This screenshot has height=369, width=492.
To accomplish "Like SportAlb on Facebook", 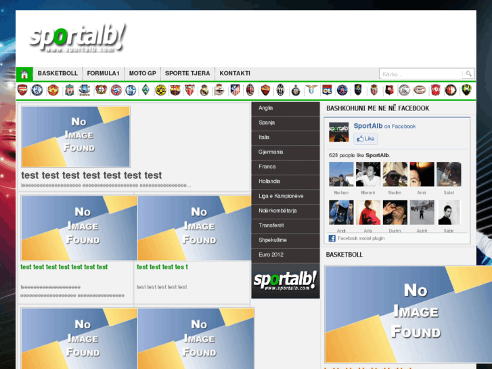I will (x=365, y=139).
